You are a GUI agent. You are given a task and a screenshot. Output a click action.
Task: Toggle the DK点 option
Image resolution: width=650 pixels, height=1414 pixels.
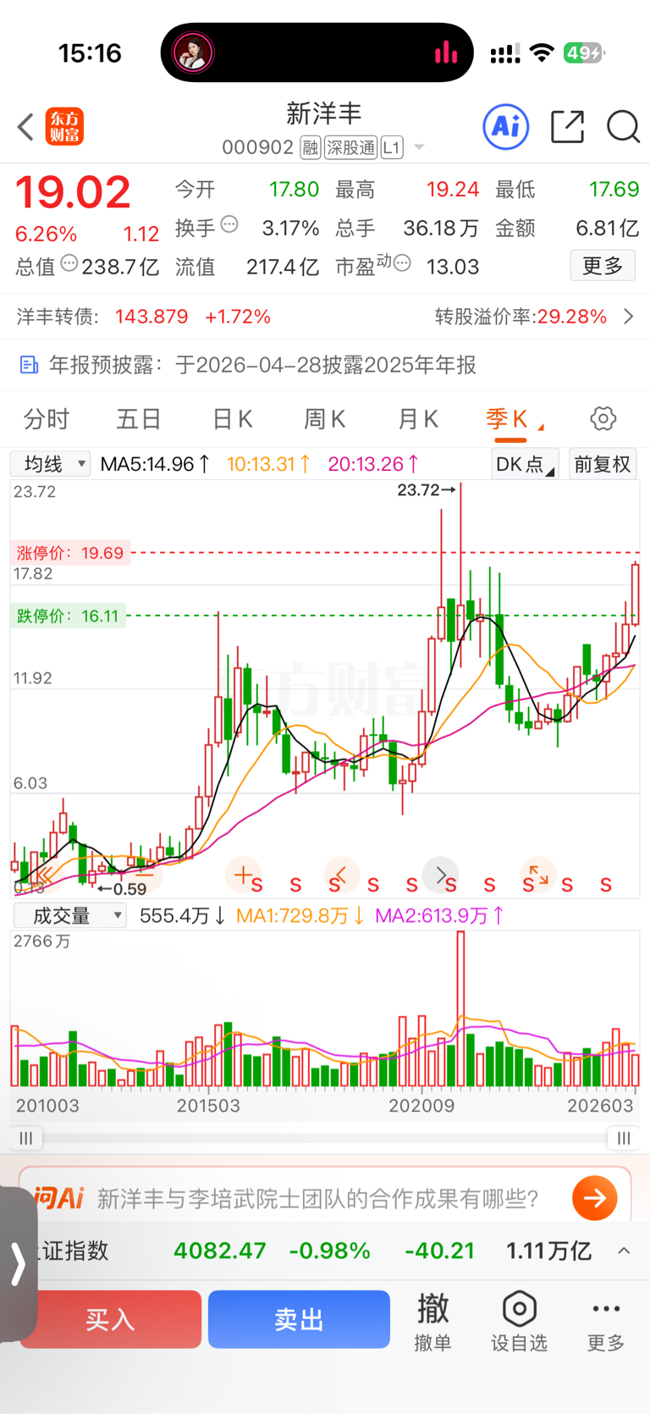pyautogui.click(x=525, y=464)
